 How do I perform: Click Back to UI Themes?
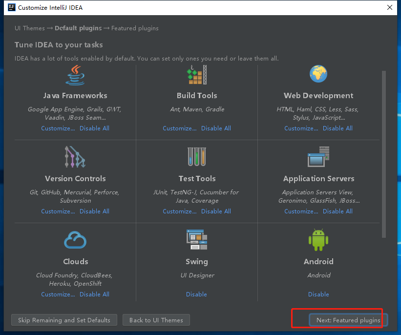pos(156,320)
